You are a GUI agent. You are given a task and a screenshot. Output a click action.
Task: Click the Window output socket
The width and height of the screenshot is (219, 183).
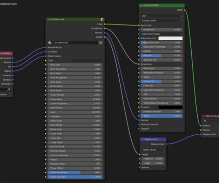coord(13,80)
